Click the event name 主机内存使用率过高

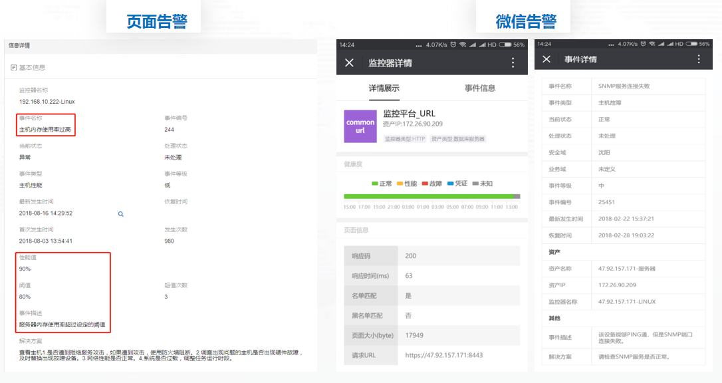[45, 130]
